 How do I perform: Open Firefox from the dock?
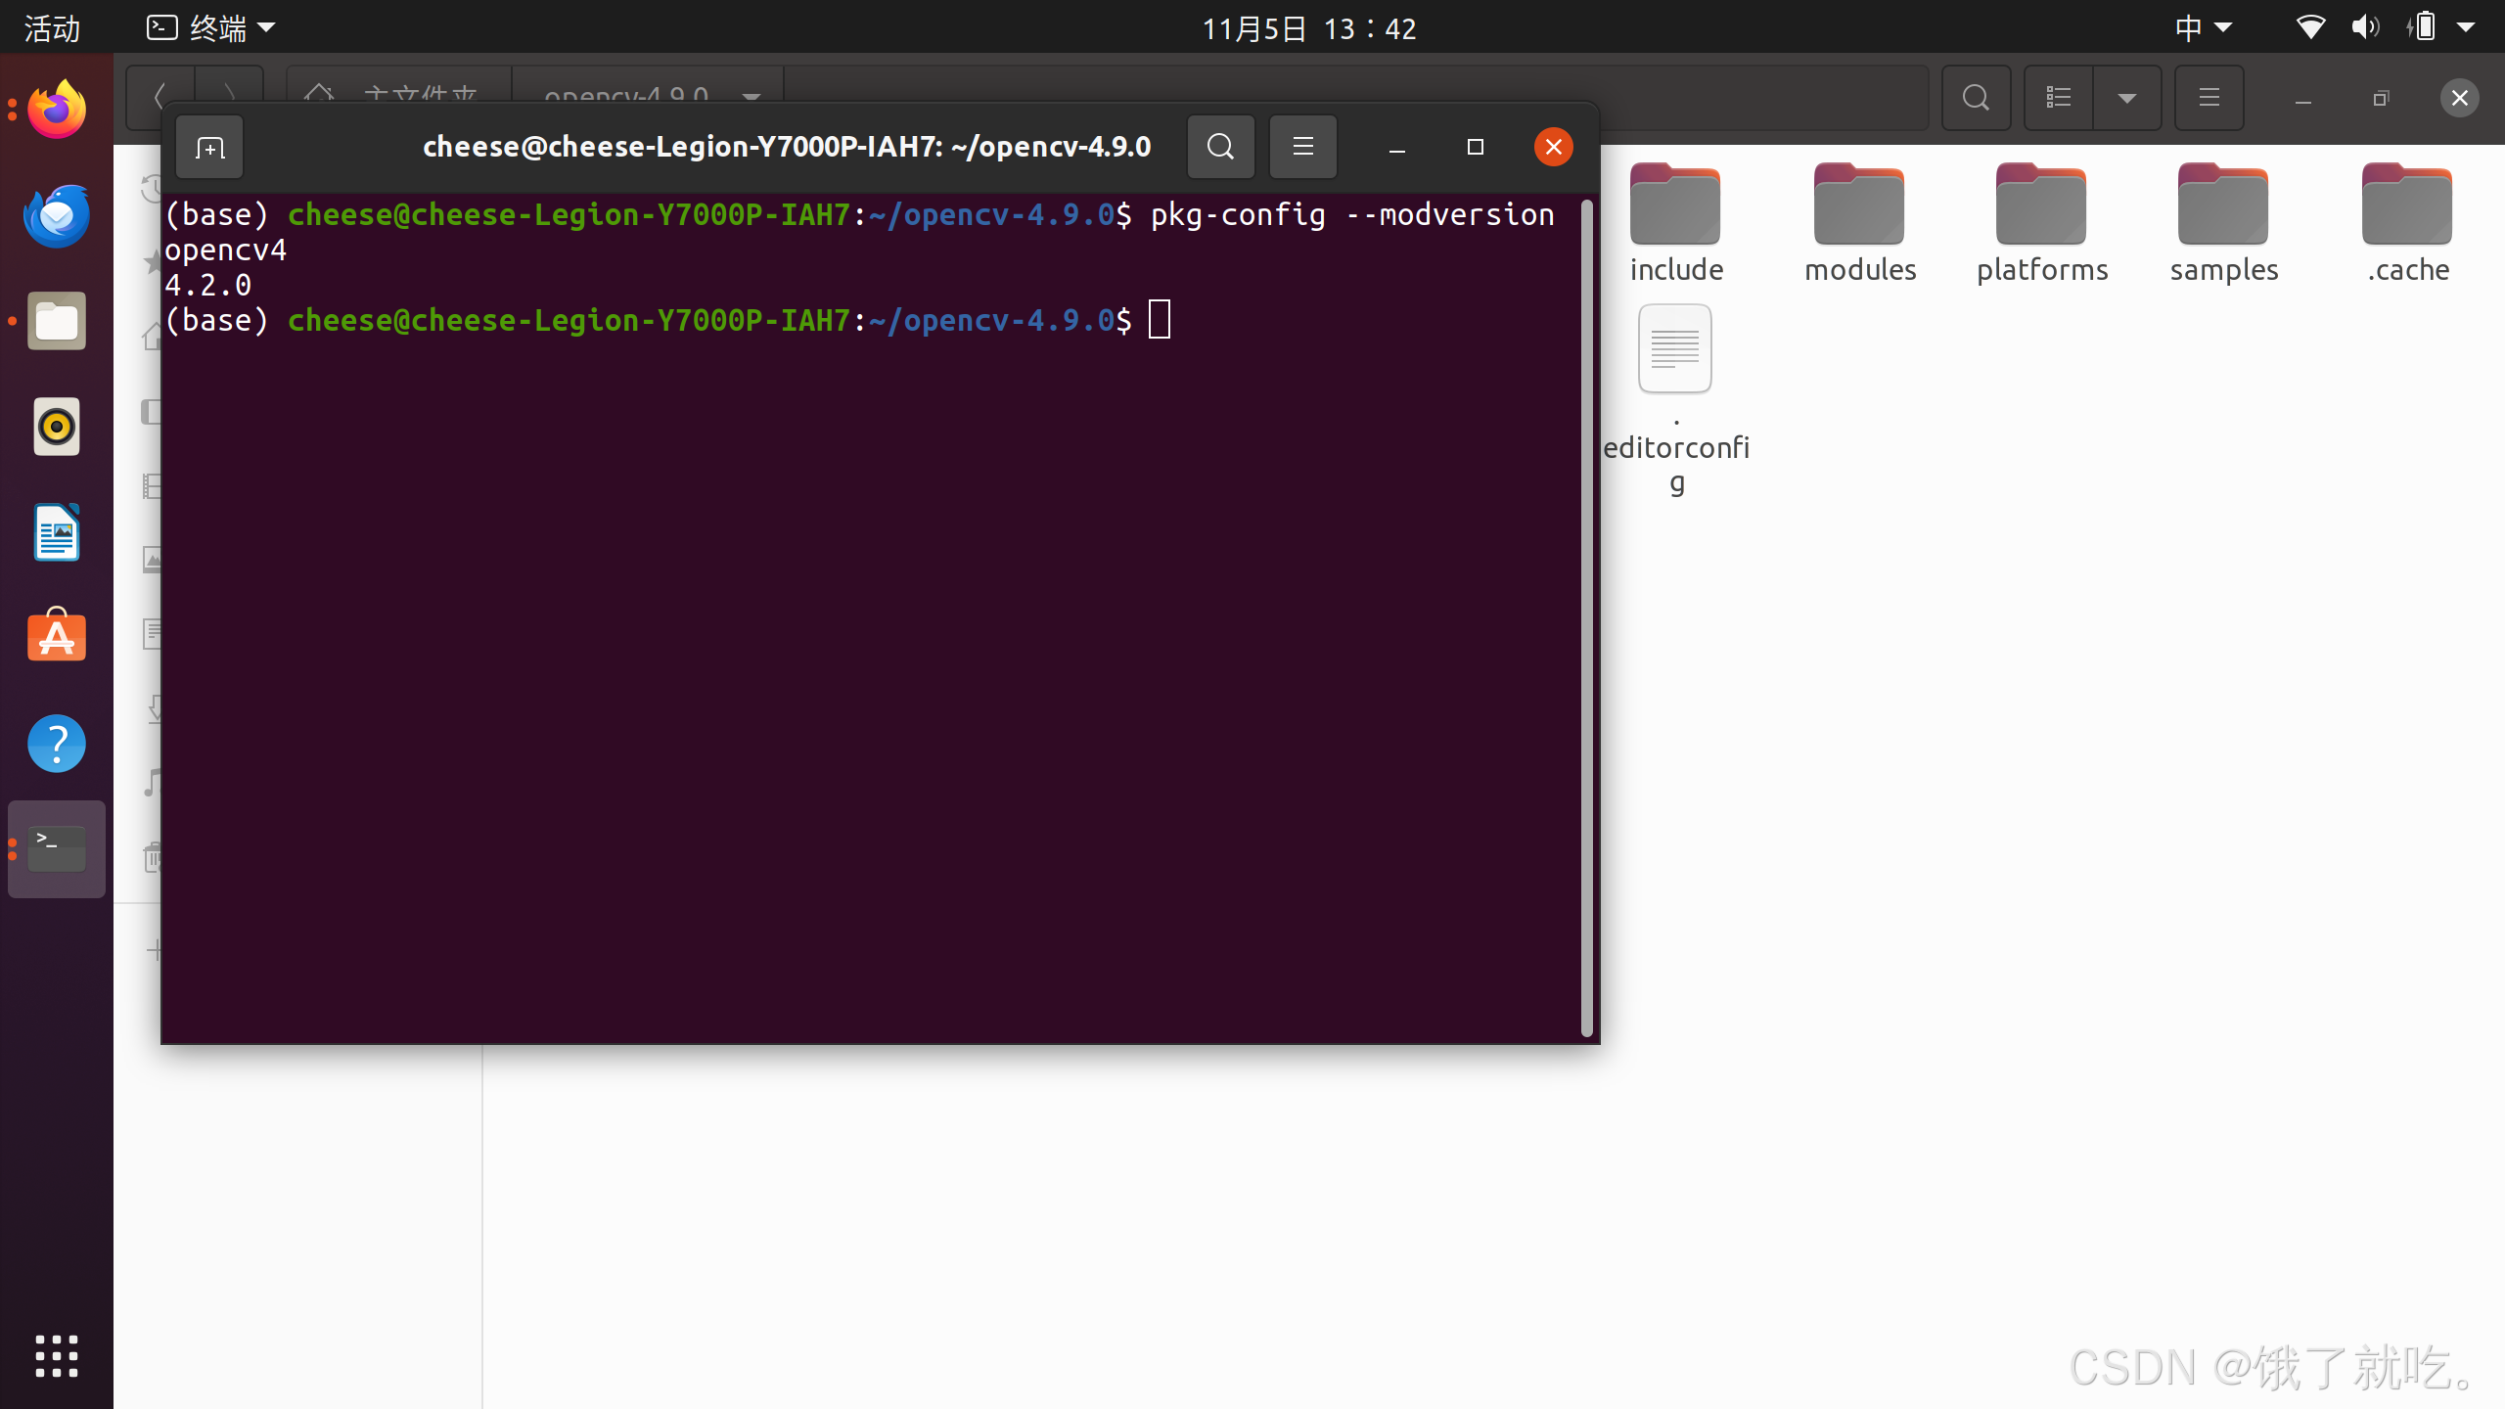click(56, 109)
